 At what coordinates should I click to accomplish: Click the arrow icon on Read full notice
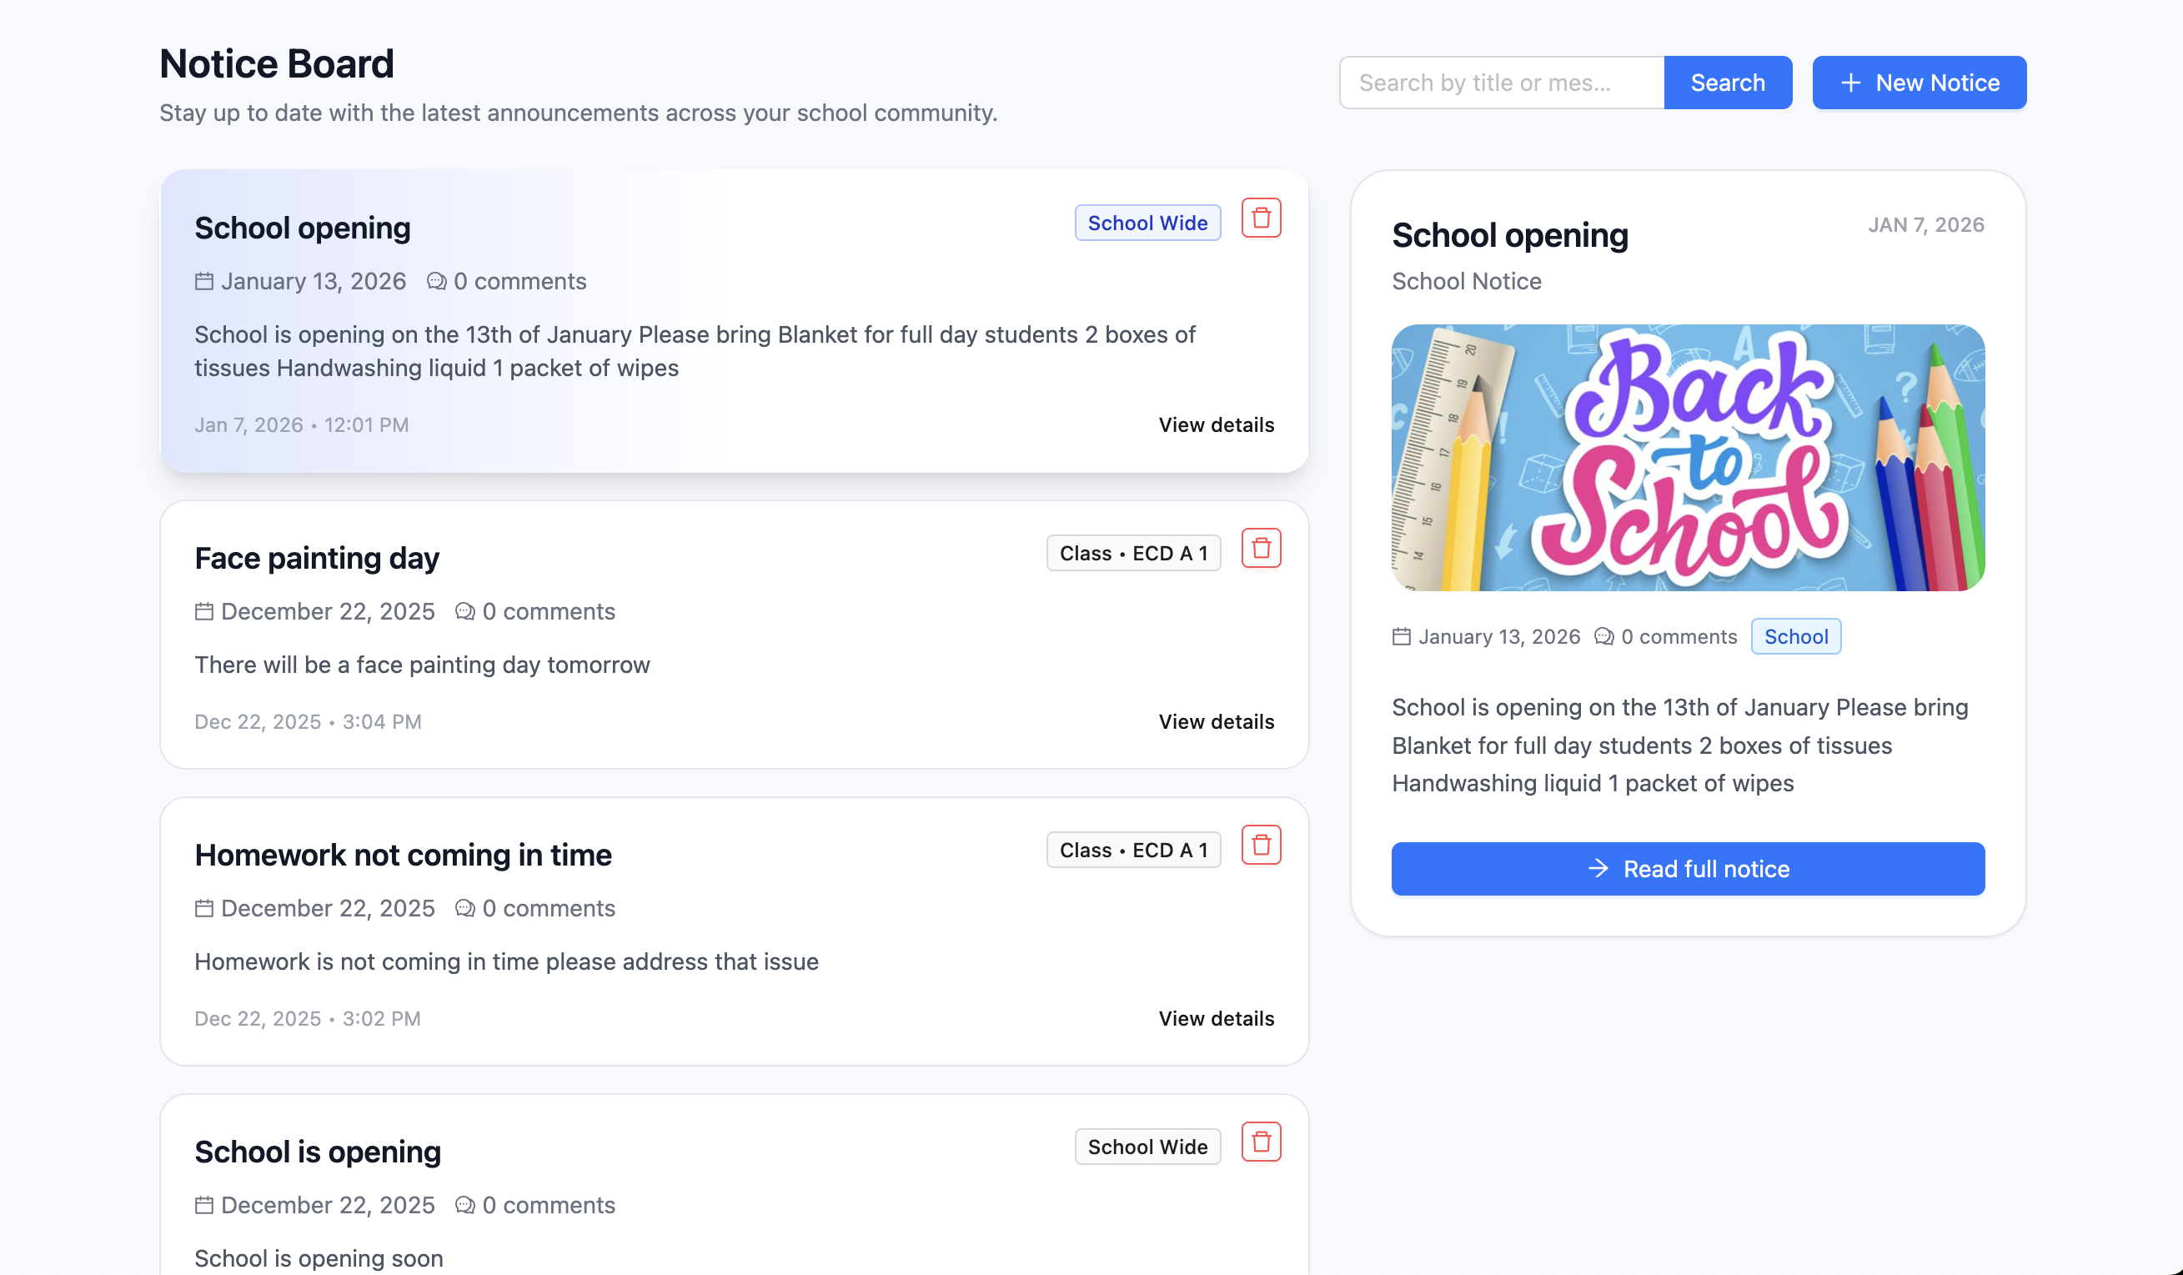click(1598, 869)
